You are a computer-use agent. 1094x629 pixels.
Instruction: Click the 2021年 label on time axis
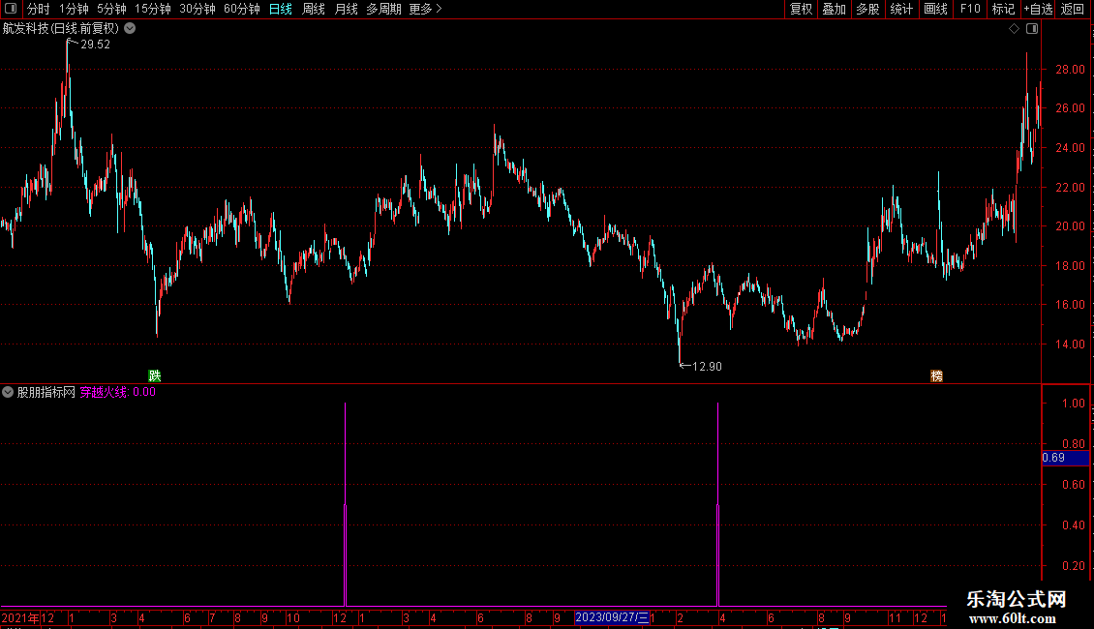(20, 617)
